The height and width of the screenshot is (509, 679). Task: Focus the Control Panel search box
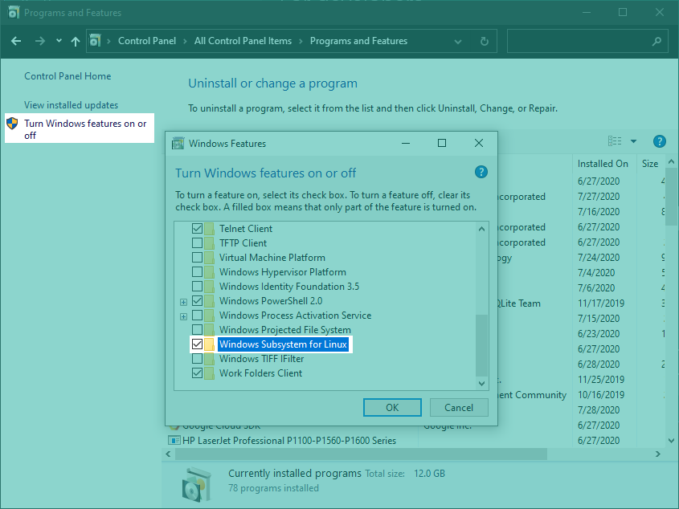point(587,41)
